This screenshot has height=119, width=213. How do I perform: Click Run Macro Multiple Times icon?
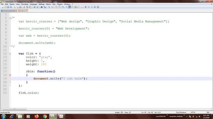pyautogui.click(x=95, y=7)
